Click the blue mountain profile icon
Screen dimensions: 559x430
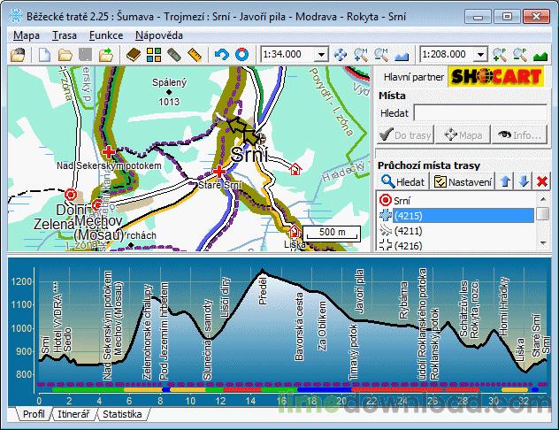[402, 56]
